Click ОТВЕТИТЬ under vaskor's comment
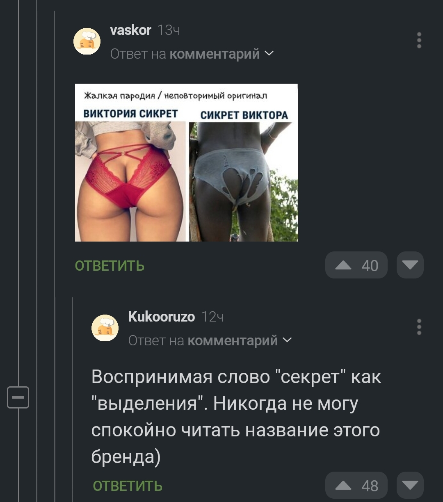Image resolution: width=443 pixels, height=502 pixels. click(110, 266)
